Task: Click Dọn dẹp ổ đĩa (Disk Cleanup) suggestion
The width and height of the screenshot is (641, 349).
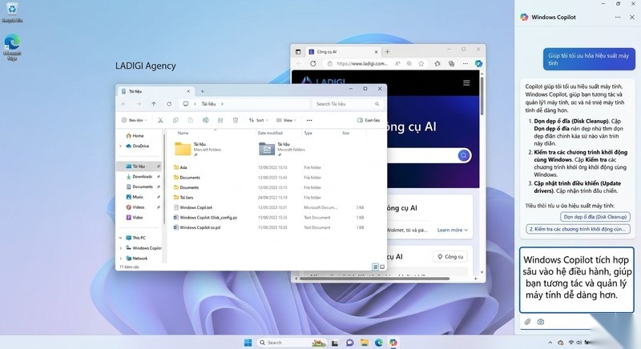Action: 595,217
